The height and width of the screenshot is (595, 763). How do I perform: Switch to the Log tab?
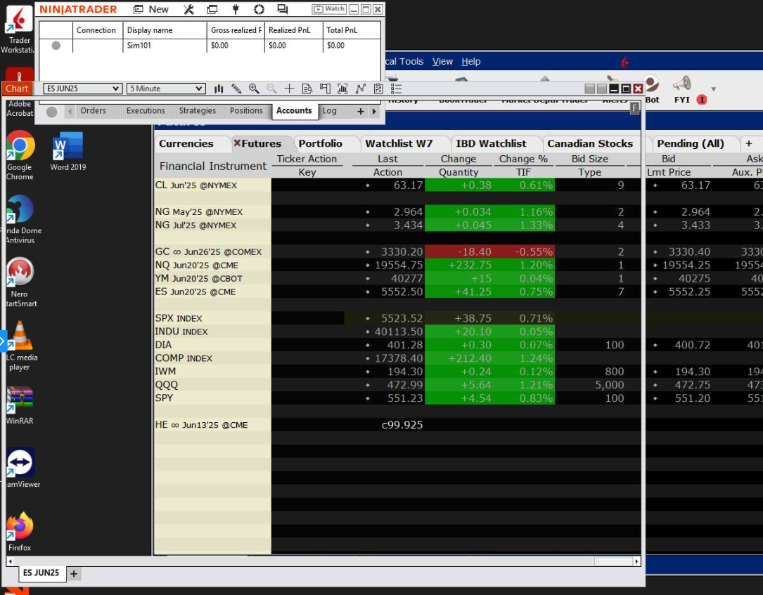pyautogui.click(x=329, y=111)
